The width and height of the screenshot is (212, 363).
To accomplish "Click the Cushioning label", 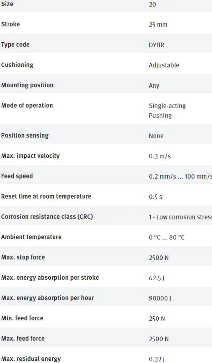I will click(x=17, y=65).
